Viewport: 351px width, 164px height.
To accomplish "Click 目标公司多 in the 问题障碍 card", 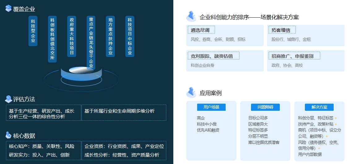I will click(x=258, y=118).
